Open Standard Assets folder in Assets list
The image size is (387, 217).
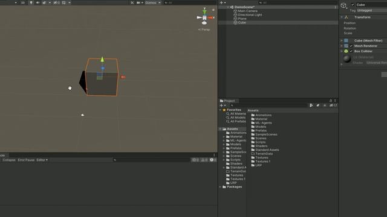tap(265, 150)
